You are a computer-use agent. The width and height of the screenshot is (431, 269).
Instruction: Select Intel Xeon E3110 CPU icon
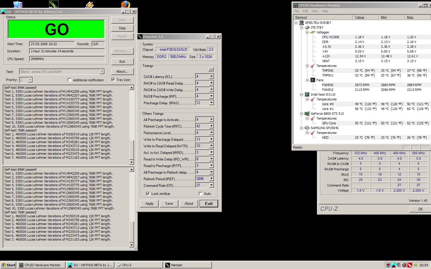307,94
